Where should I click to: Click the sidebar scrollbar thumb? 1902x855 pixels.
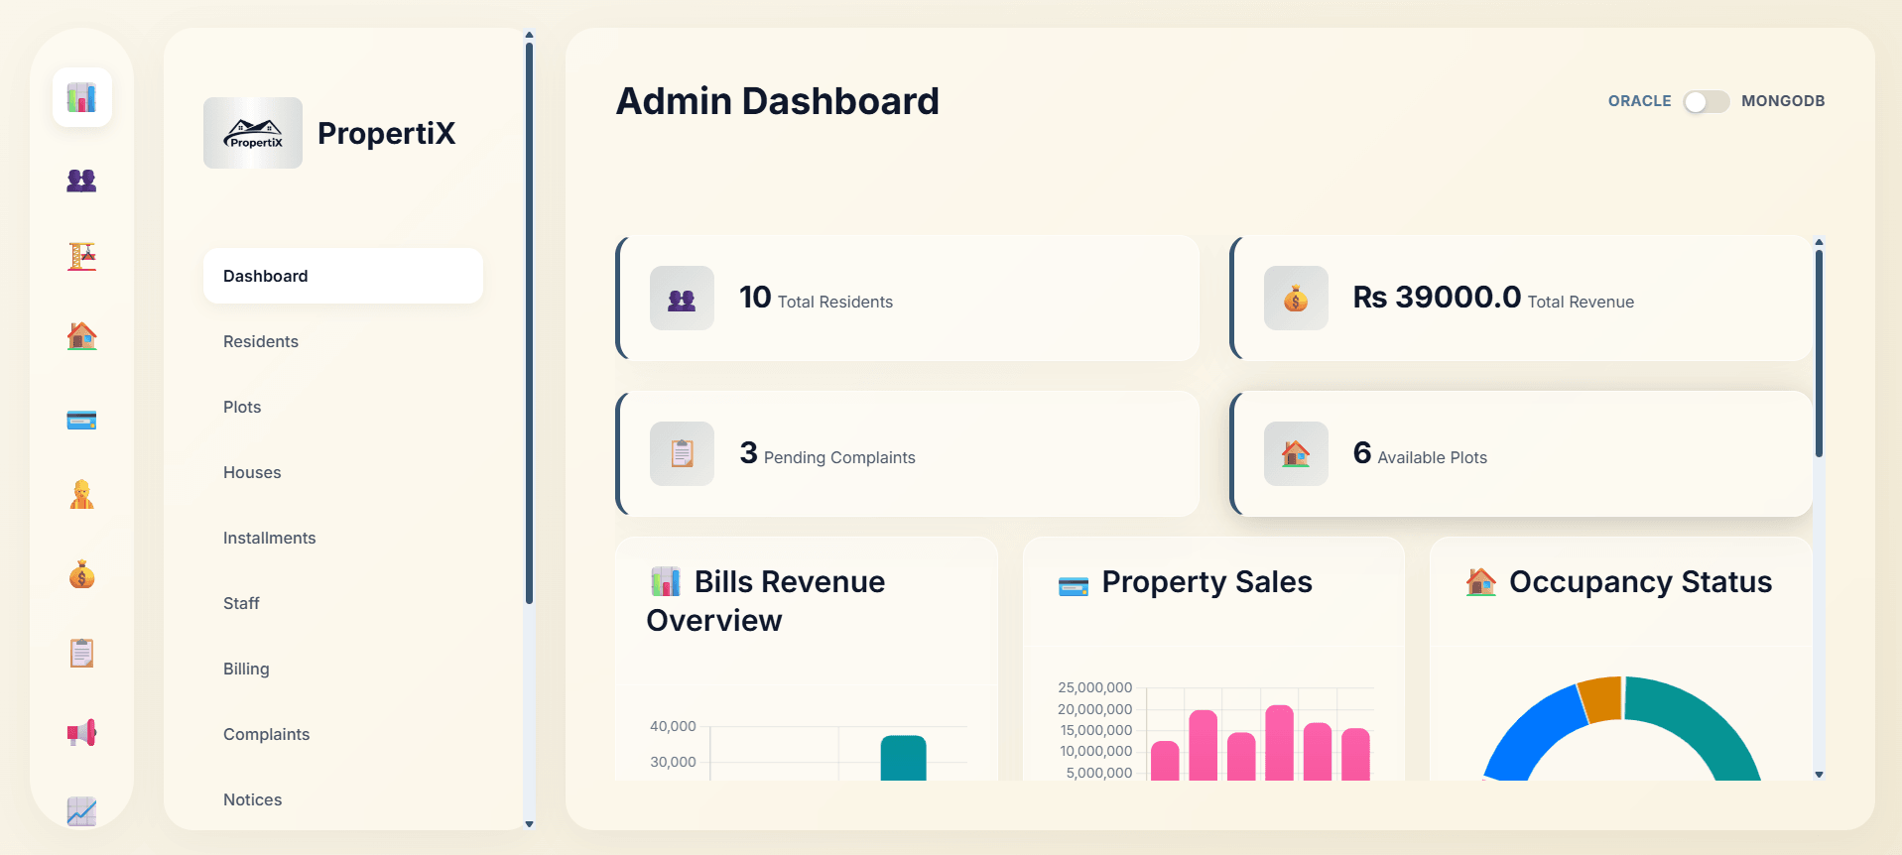tap(529, 323)
